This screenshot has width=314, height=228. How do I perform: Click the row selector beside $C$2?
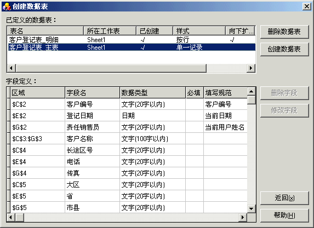pos(9,104)
